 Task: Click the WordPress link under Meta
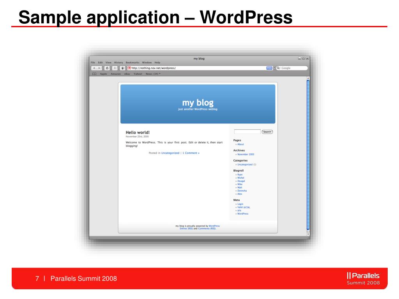[243, 214]
